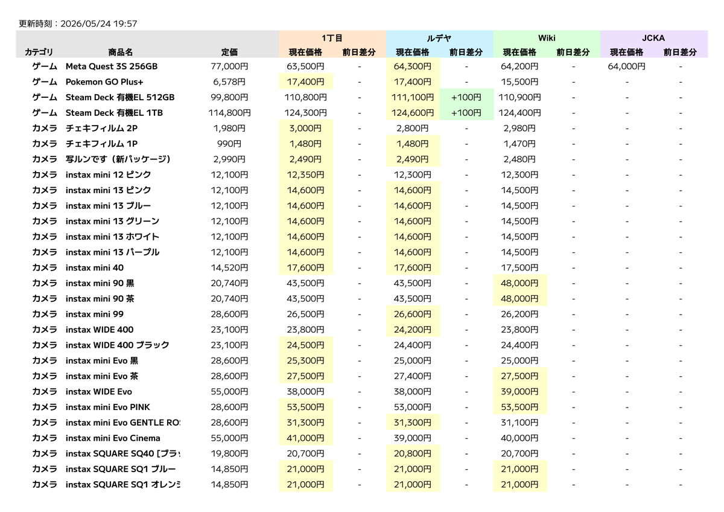Click instax WIDE 400 ブラック product name
The height and width of the screenshot is (512, 724).
(x=117, y=345)
